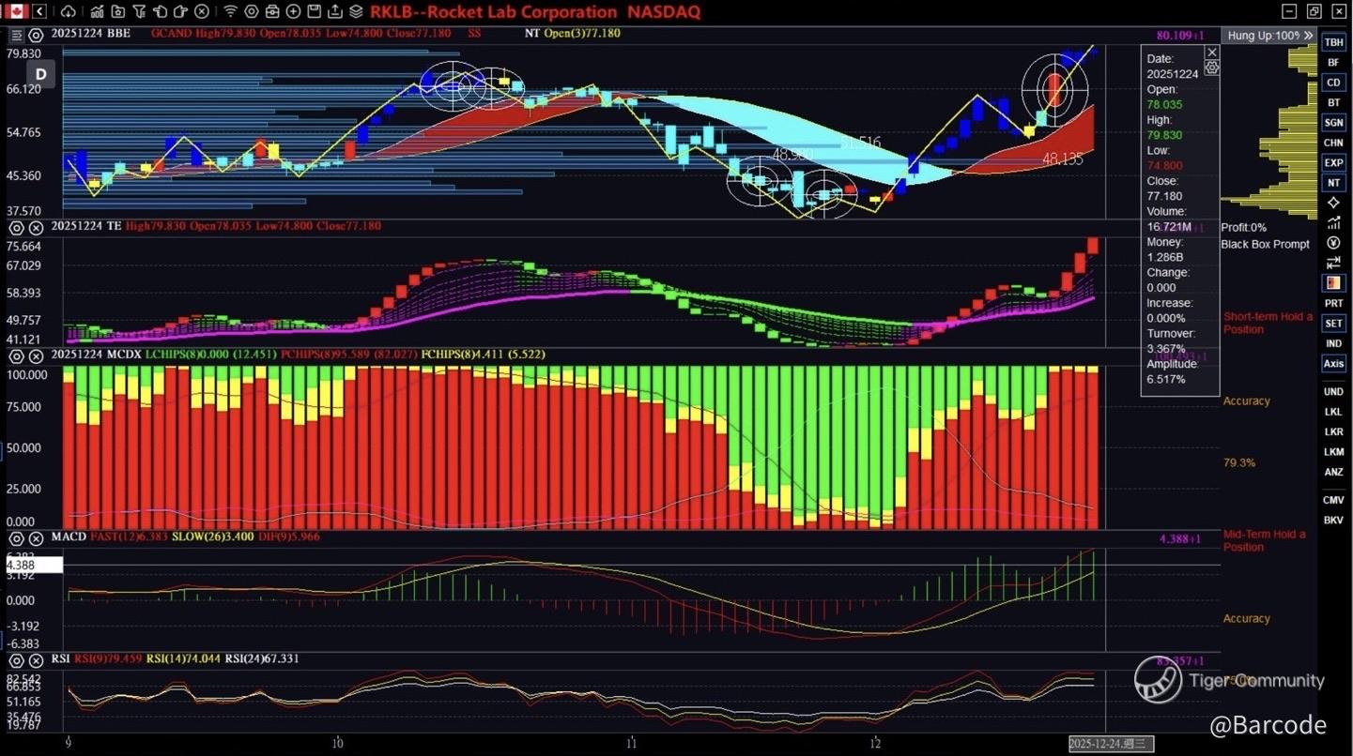The image size is (1353, 756).
Task: Click the circled plus icon in top toolbar
Action: (x=294, y=11)
